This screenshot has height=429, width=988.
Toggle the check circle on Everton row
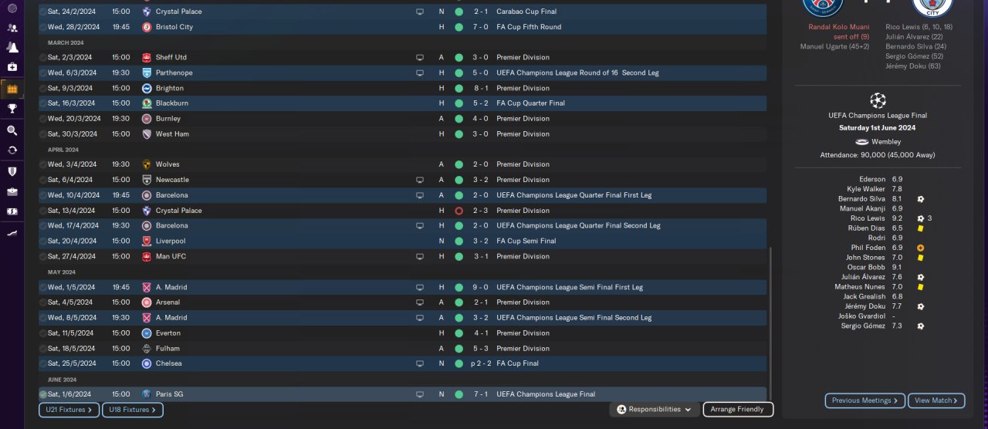pyautogui.click(x=43, y=333)
